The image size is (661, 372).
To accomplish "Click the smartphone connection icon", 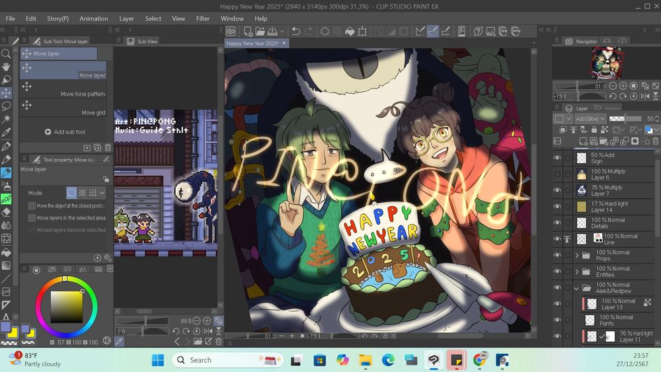I will 461,31.
